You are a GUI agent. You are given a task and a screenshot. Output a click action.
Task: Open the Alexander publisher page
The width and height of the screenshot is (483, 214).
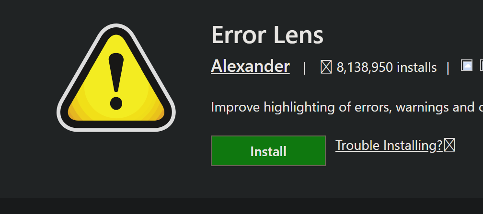coord(250,66)
